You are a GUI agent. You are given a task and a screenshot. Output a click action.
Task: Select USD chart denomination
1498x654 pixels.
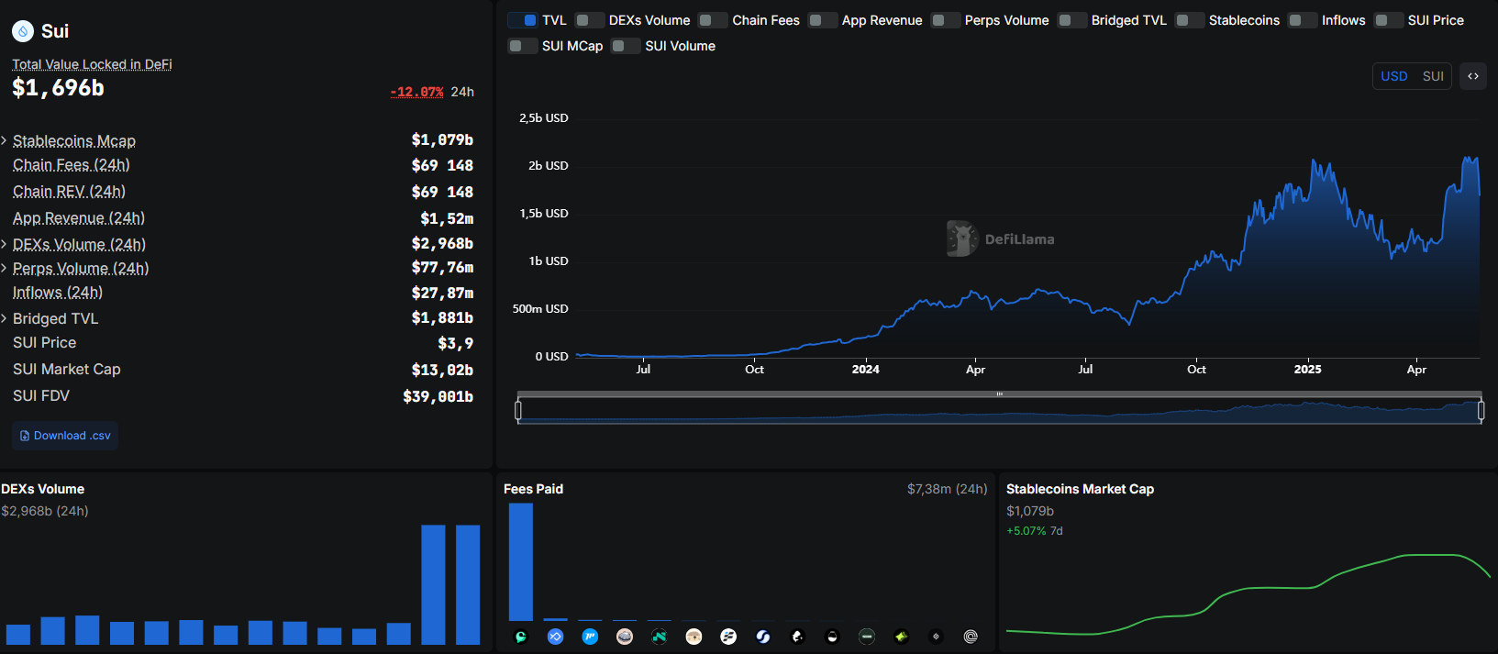[x=1393, y=76]
